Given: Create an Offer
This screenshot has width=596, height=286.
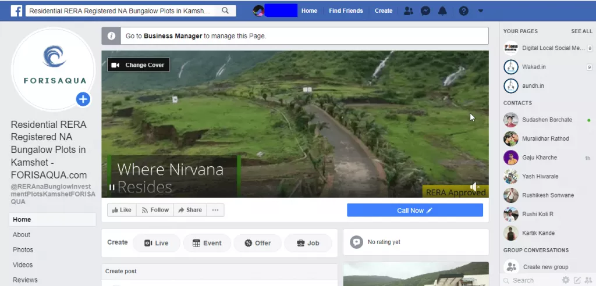Looking at the screenshot, I should point(257,243).
